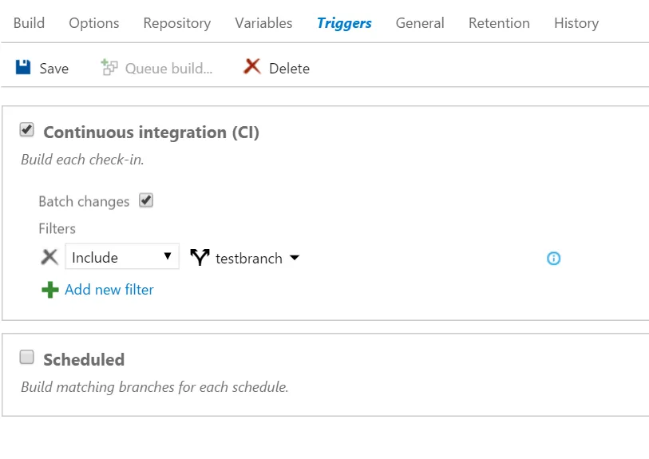Open the Repository tab
Screen dimensions: 649x459
[x=177, y=23]
